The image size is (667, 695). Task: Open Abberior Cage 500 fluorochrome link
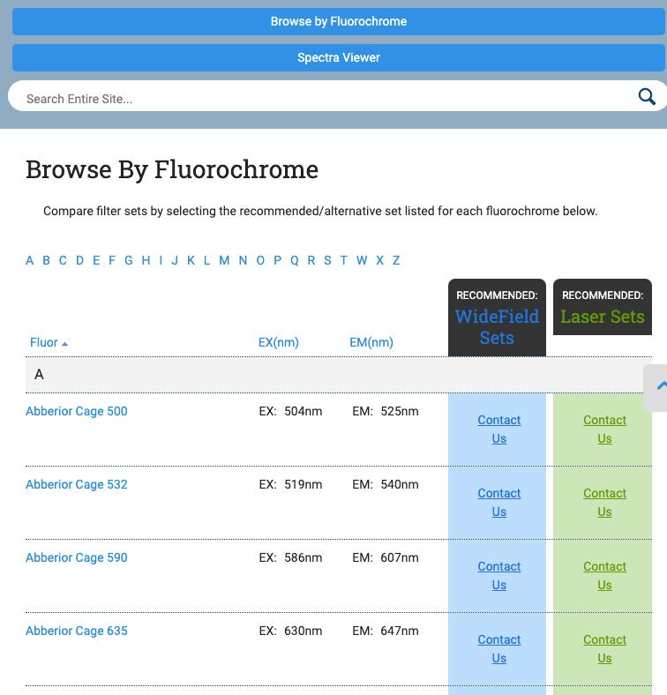coord(77,411)
